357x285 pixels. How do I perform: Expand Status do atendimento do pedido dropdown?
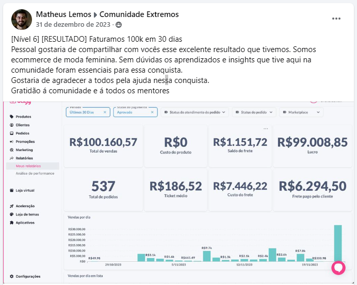coord(194,112)
